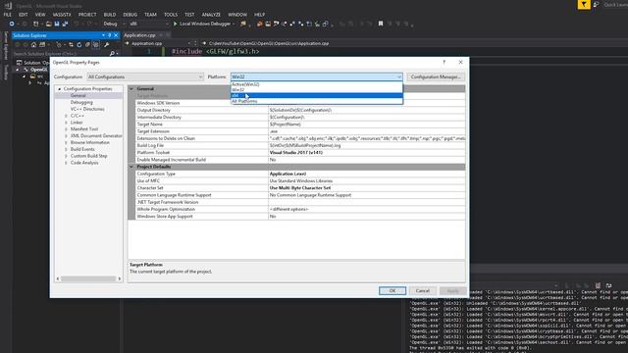Viewport: 628px width, 353px height.
Task: Open the Local Windows Debugger dropdown arrow
Action: click(x=234, y=24)
